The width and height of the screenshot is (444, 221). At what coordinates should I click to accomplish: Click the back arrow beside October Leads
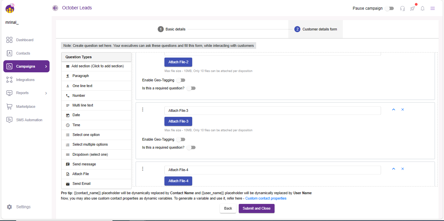click(55, 8)
